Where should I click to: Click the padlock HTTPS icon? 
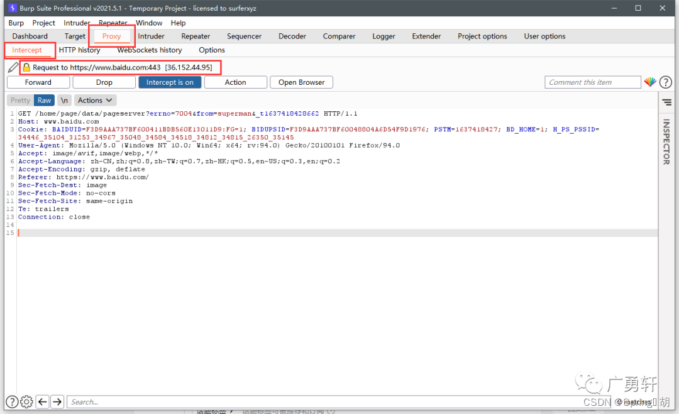26,67
